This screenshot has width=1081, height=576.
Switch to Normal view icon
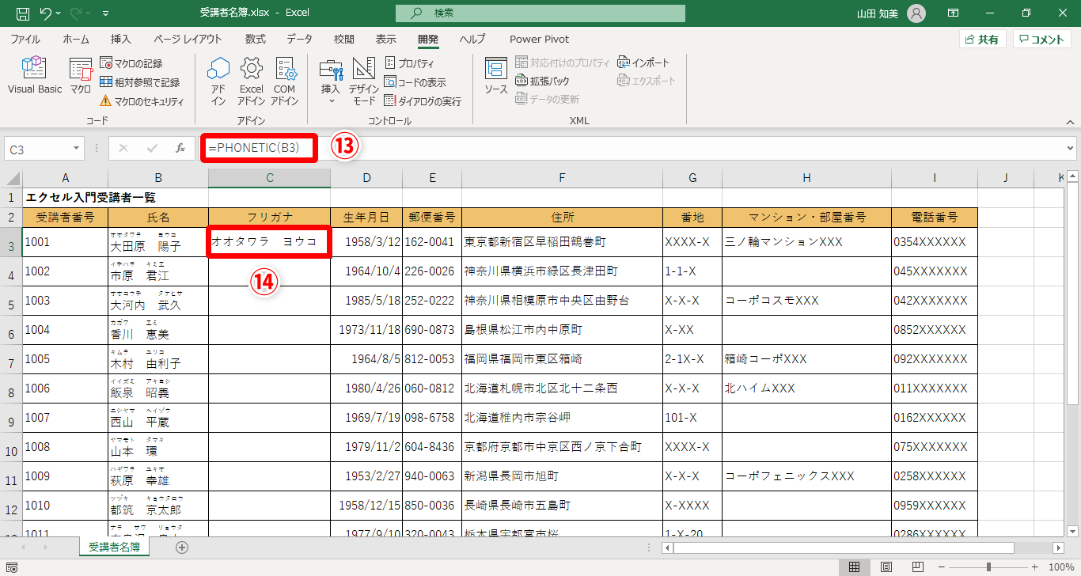(855, 567)
